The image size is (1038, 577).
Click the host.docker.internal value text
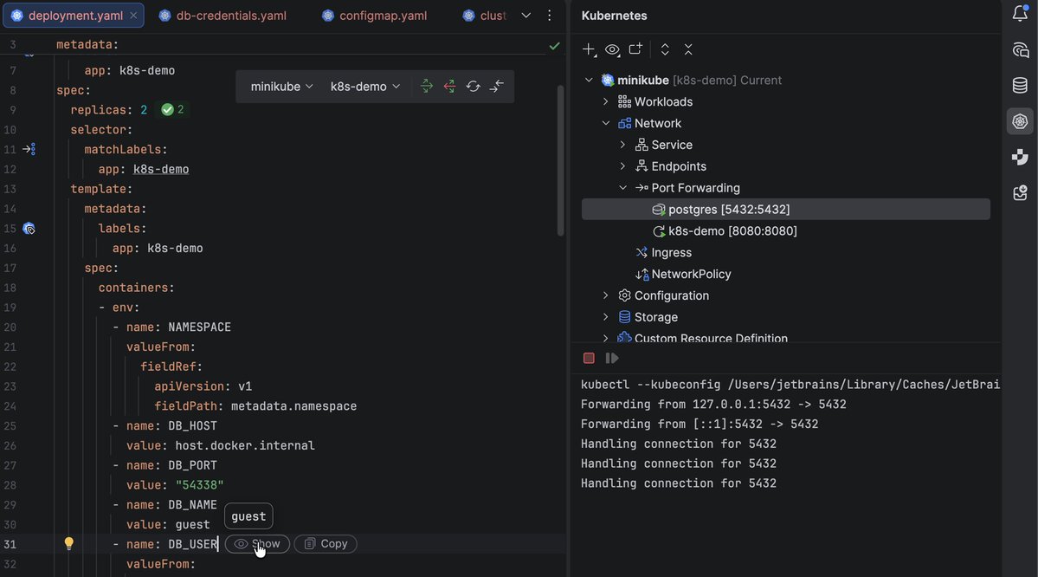tap(245, 446)
